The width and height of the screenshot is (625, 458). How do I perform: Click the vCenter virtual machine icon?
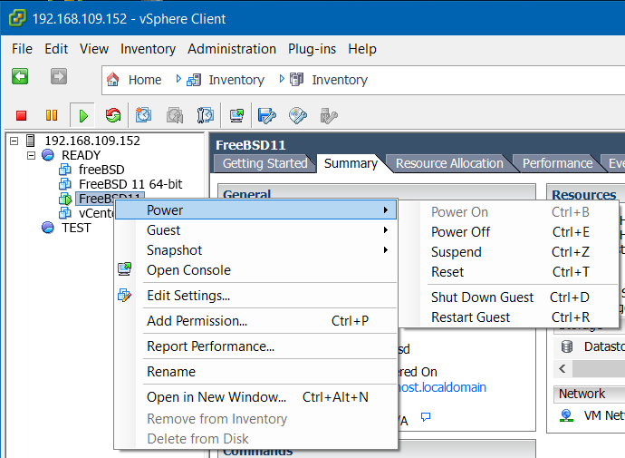65,213
